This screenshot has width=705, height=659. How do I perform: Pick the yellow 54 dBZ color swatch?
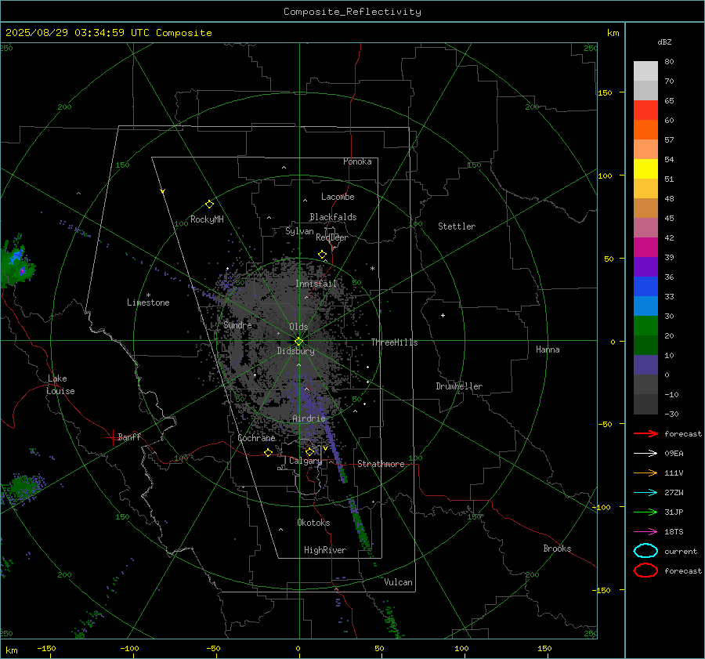tap(645, 168)
